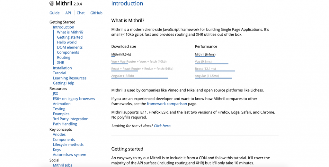329x167 pixels.
Task: Open the Keys page
Action: pos(57,150)
